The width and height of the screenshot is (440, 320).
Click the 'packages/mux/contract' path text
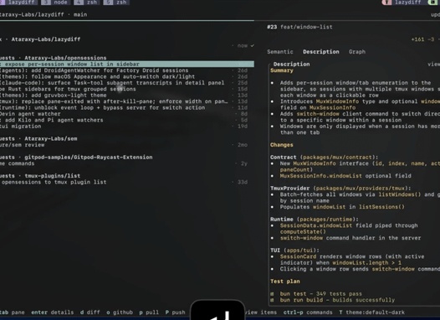(339, 157)
